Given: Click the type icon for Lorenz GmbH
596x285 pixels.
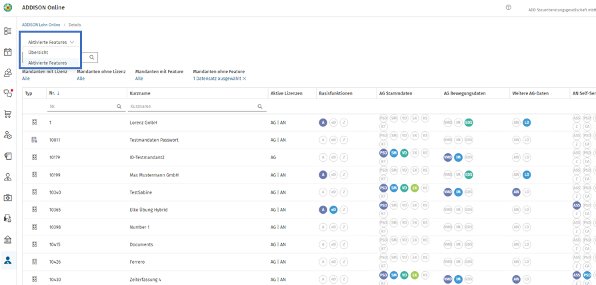Looking at the screenshot, I should pyautogui.click(x=34, y=123).
